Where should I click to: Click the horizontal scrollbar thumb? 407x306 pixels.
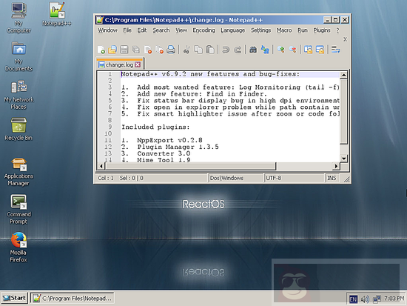pyautogui.click(x=190, y=166)
